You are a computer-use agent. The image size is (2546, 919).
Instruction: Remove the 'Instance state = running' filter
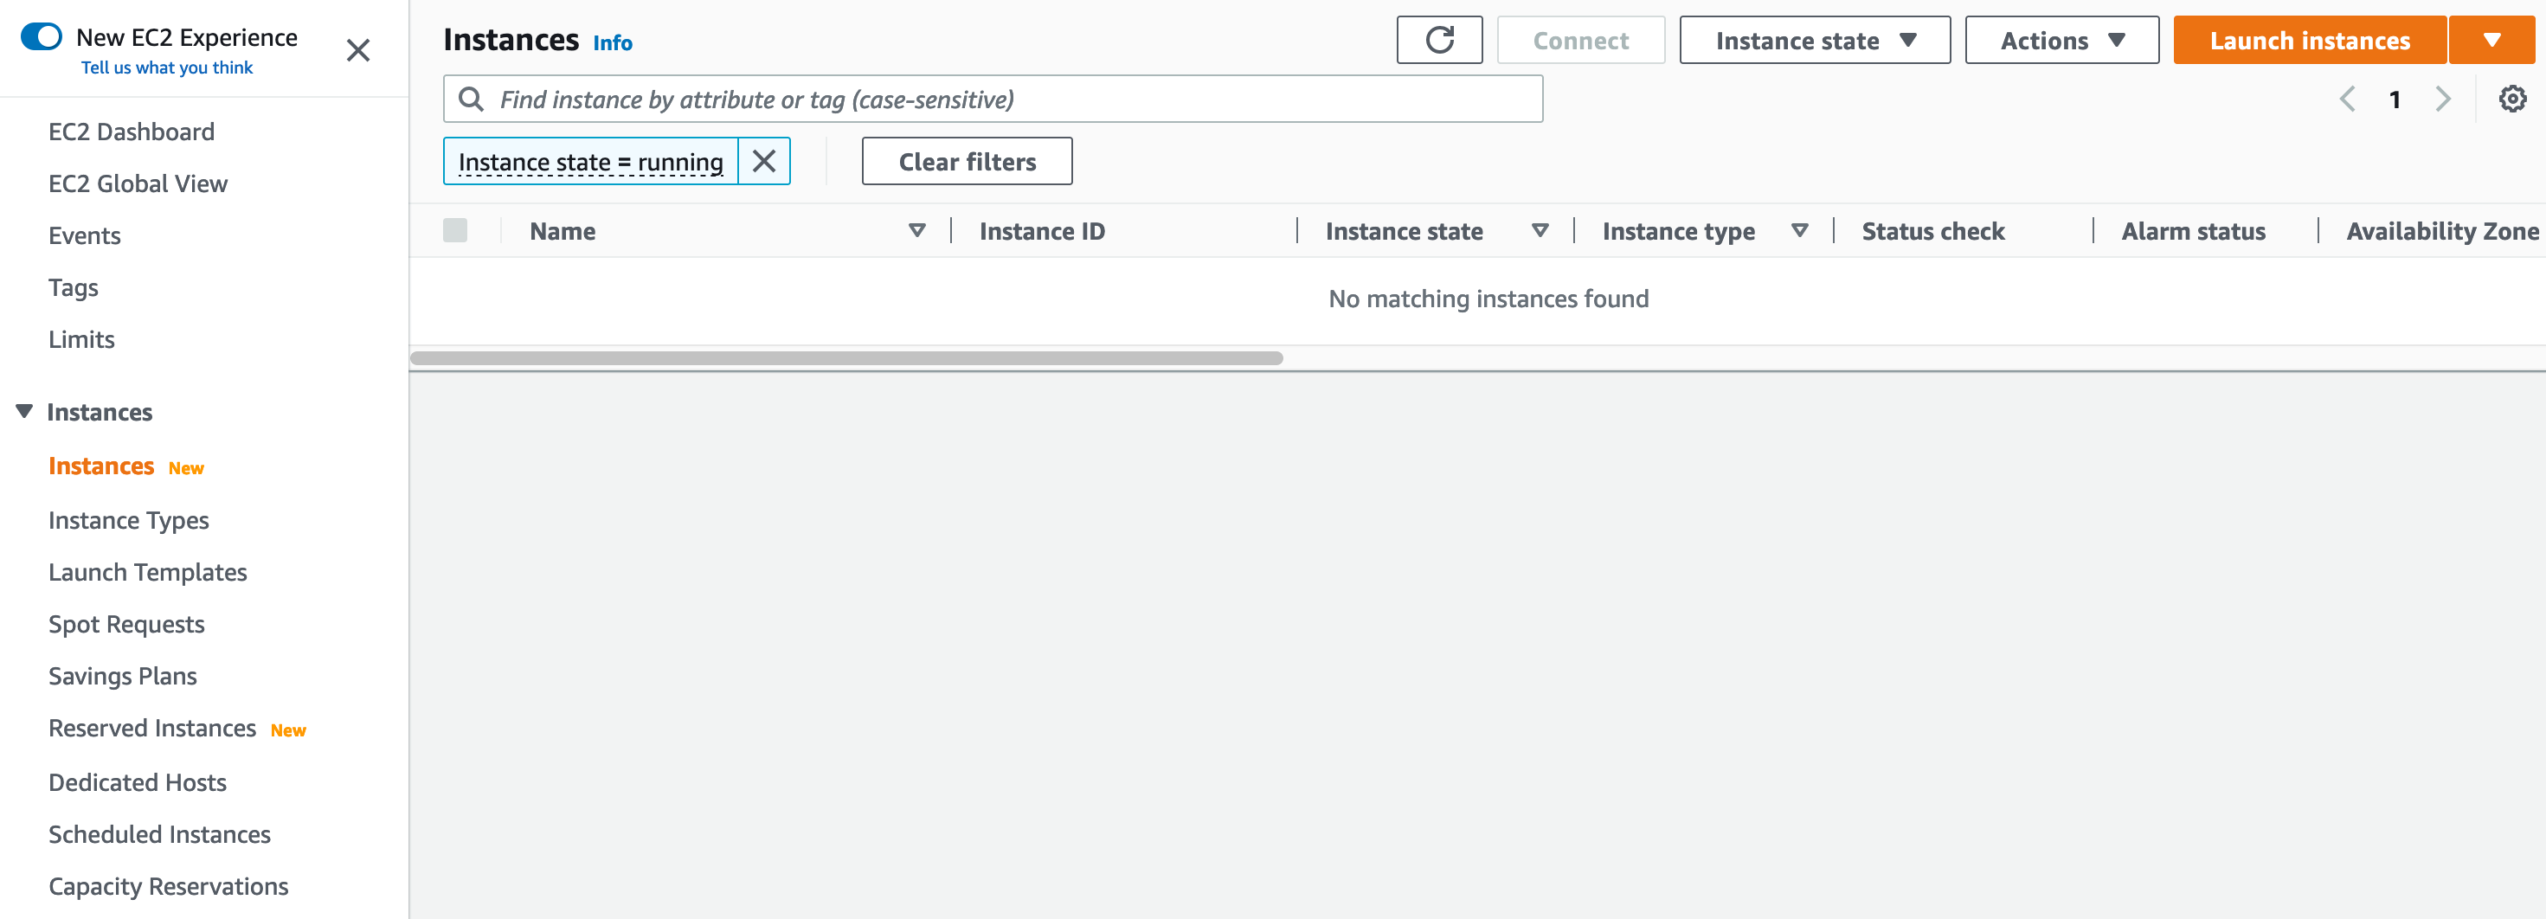pos(764,161)
